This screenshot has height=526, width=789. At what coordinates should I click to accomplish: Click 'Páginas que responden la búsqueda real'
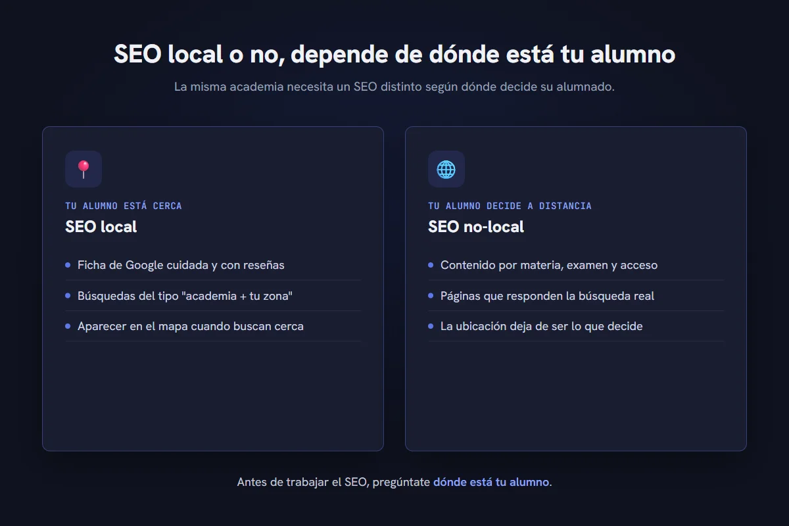pyautogui.click(x=548, y=296)
